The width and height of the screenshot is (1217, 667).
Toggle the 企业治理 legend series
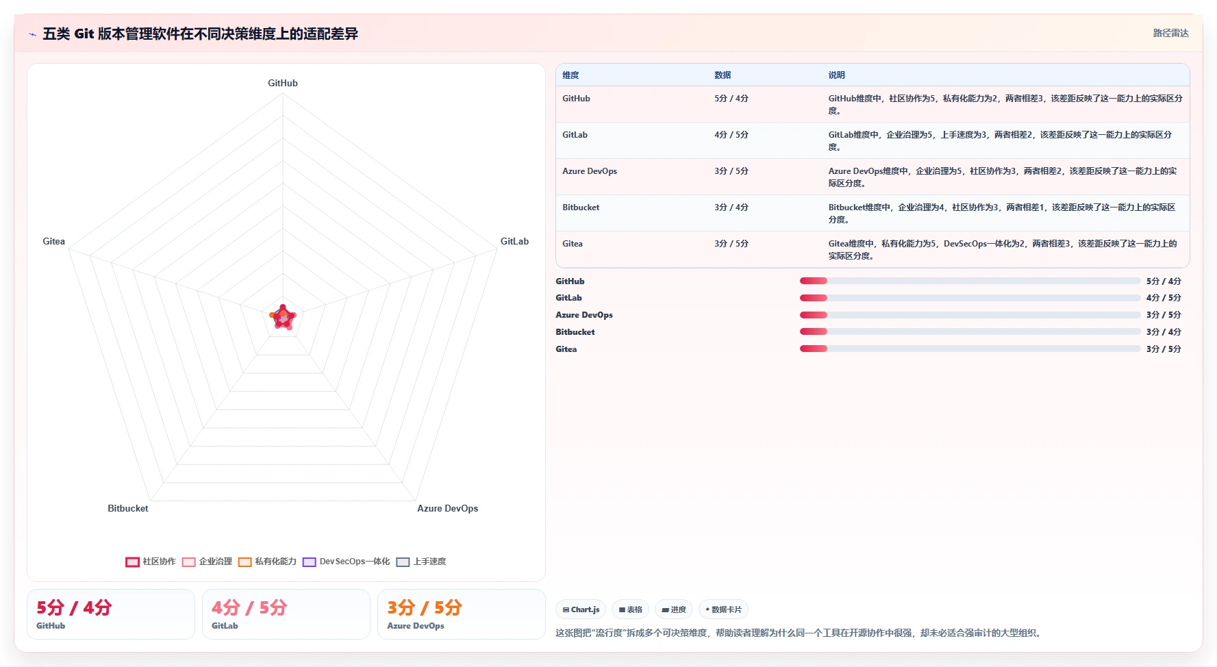(x=207, y=562)
